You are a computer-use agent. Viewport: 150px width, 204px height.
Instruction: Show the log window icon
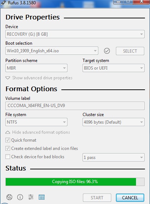[42, 197]
